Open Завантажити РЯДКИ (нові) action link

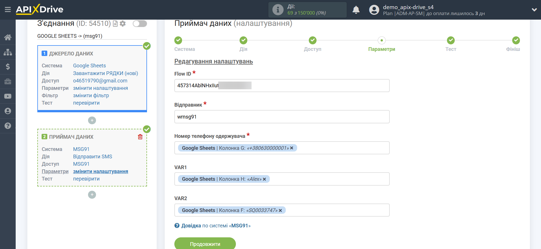(105, 73)
